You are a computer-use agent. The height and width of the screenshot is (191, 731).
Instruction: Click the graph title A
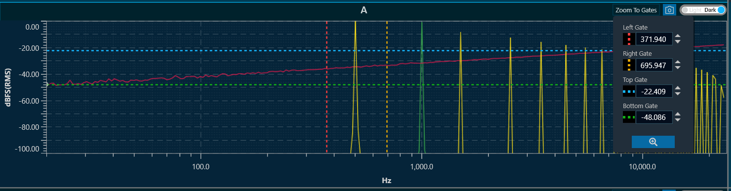pos(364,10)
